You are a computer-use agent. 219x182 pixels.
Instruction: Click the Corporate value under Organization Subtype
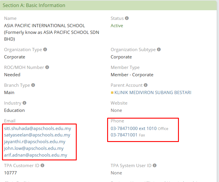(x=121, y=57)
